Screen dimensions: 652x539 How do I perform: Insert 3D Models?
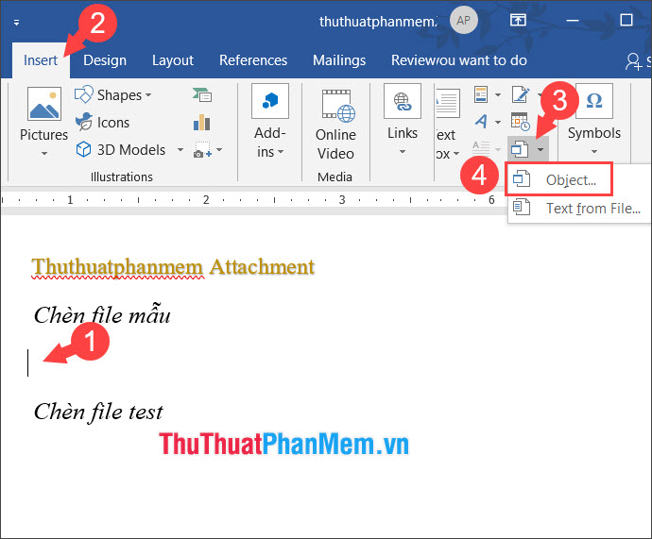click(x=121, y=149)
